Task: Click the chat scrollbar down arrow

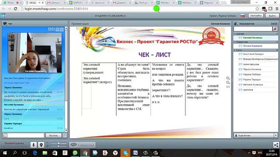Action: [x=66, y=130]
